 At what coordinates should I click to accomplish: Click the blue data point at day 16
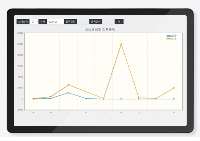point(121,99)
